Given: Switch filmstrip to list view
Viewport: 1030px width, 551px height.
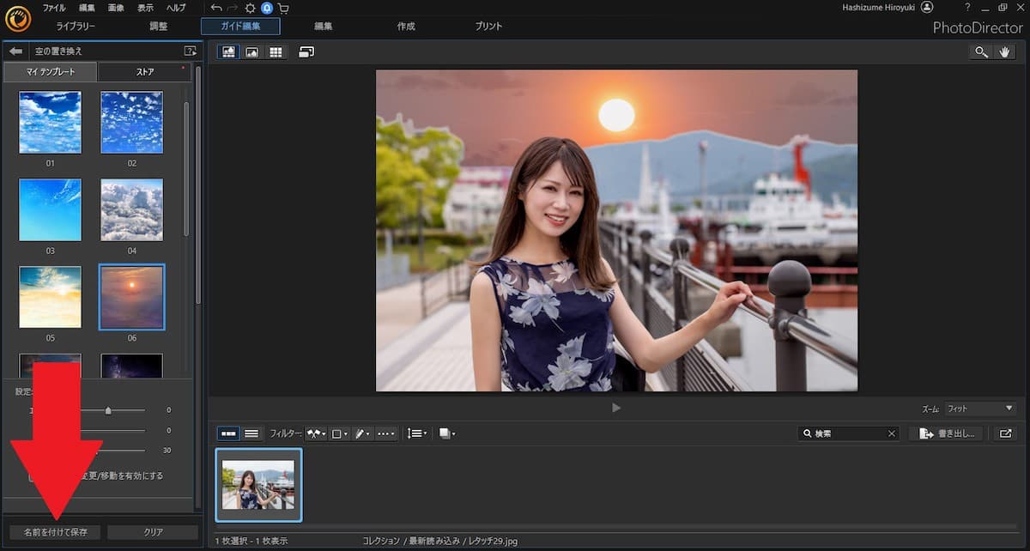Looking at the screenshot, I should [x=251, y=433].
